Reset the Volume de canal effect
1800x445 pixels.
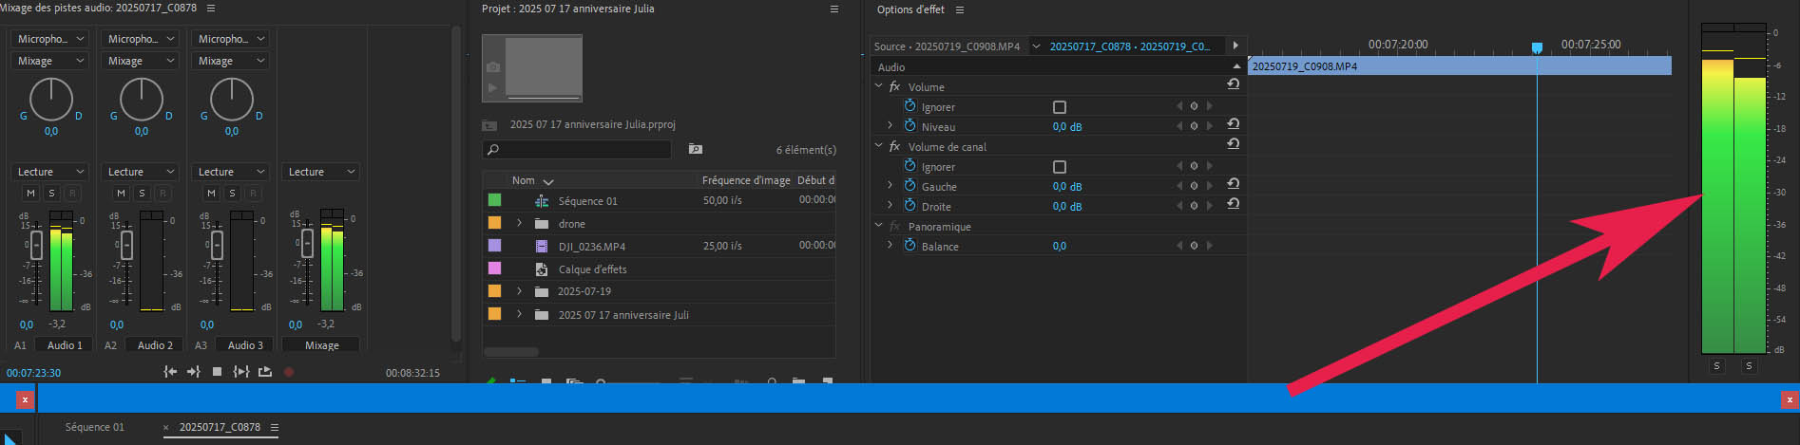(1233, 144)
